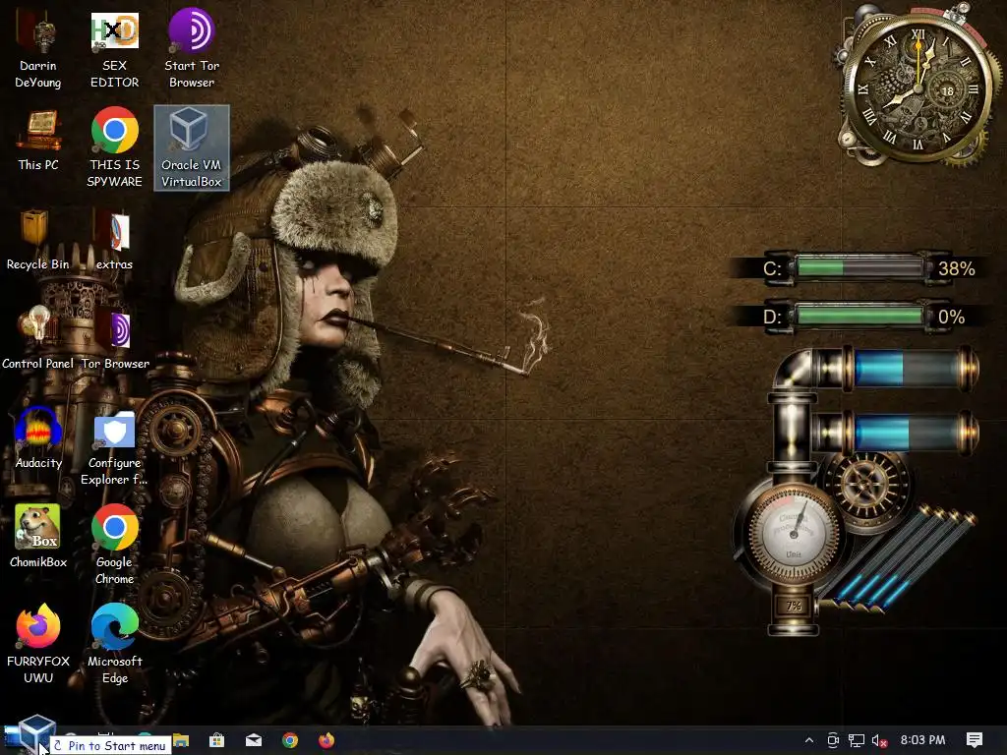Select the Start Tor Browser shortcut

192,49
